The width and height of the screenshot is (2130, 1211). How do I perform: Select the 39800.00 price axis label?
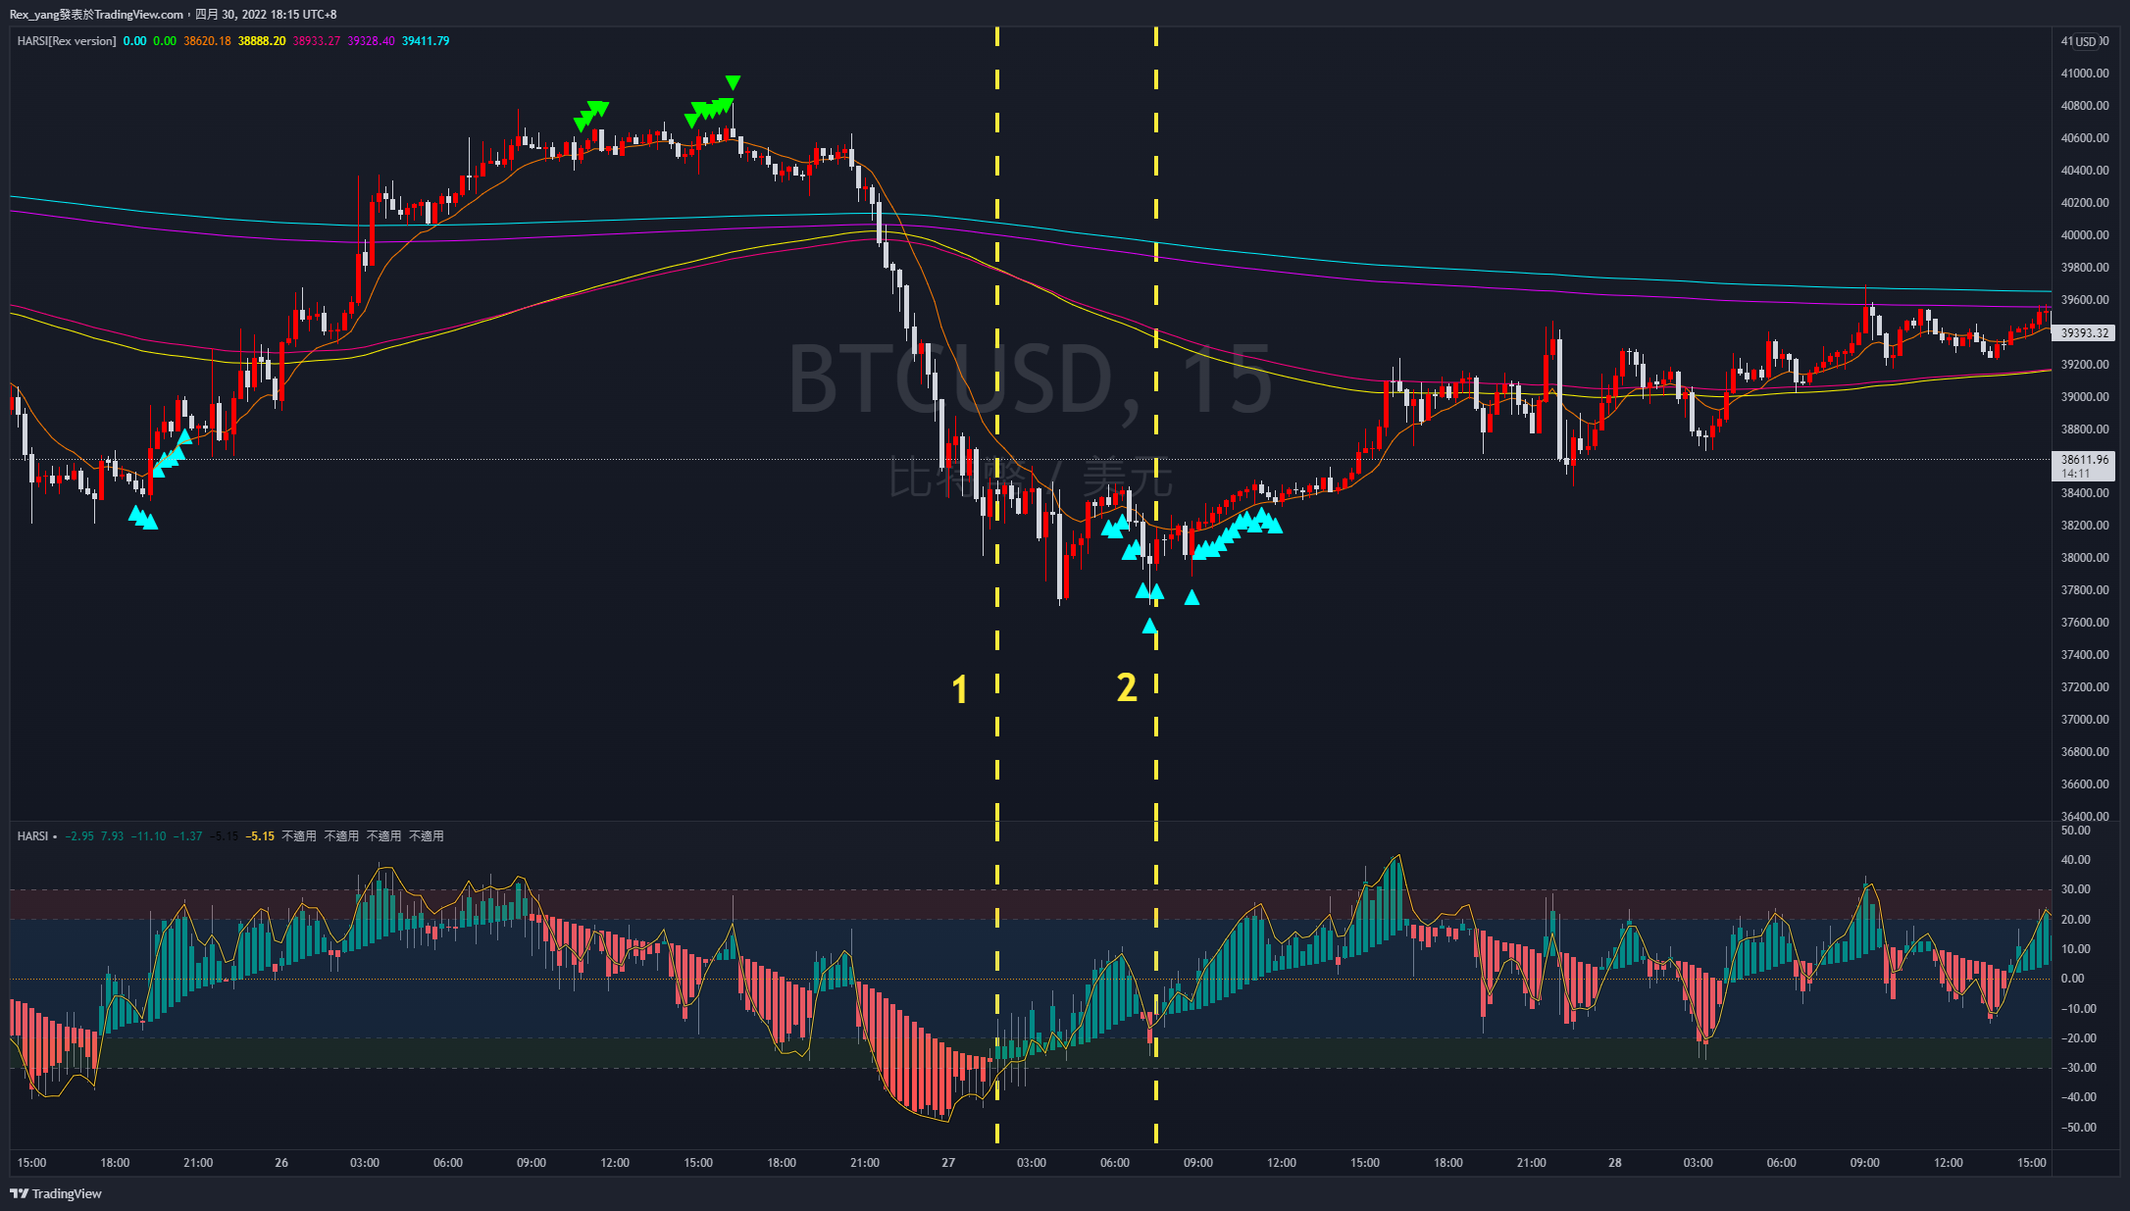pos(2085,268)
